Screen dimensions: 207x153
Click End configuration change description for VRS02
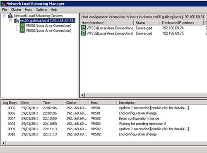pos(137,134)
